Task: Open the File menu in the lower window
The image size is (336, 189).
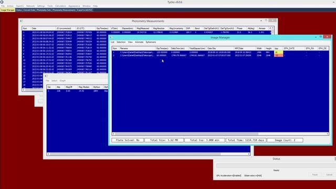Action: pos(47,81)
